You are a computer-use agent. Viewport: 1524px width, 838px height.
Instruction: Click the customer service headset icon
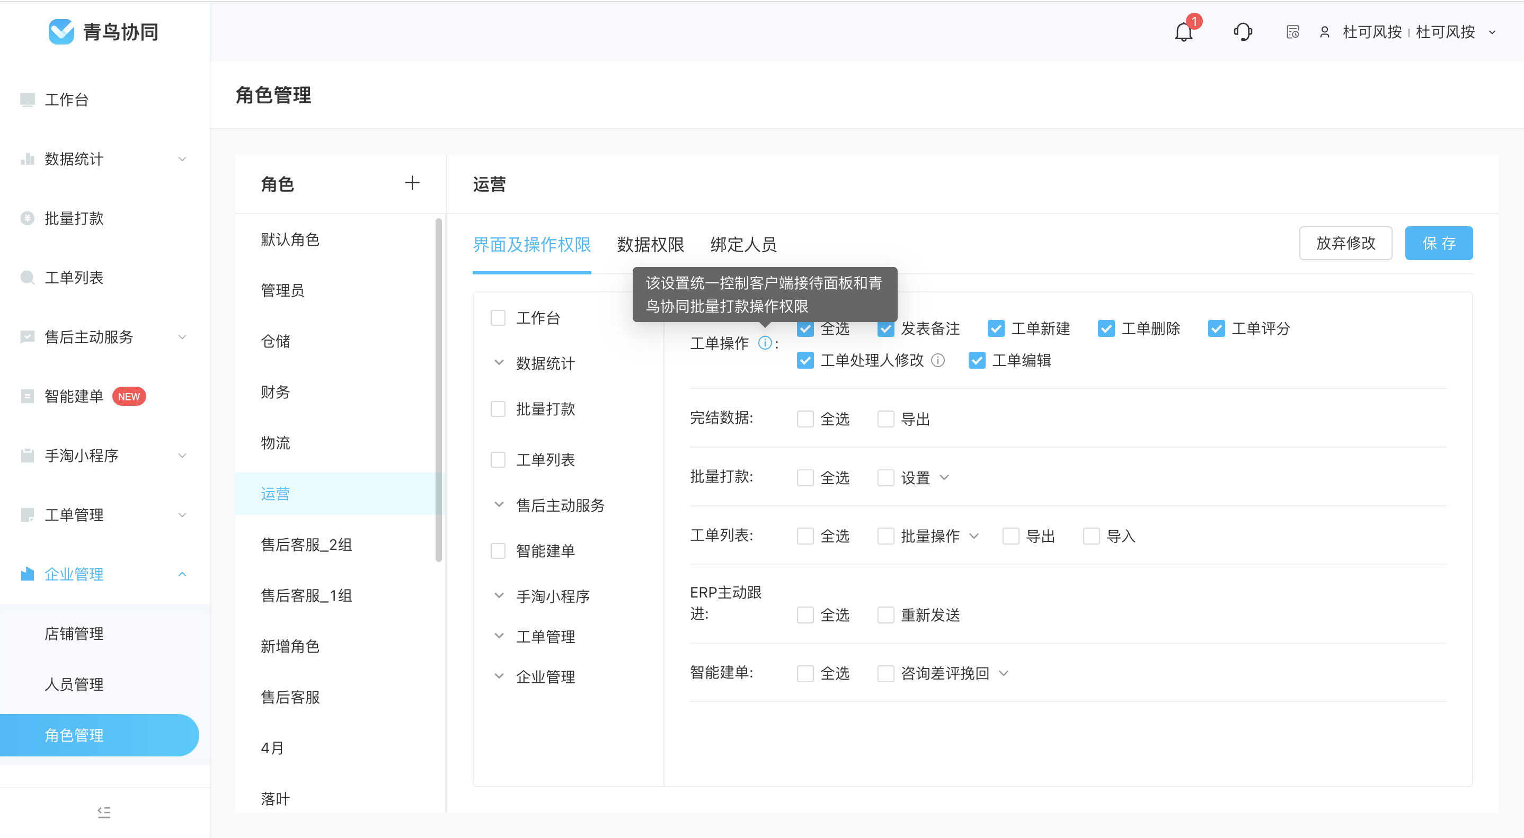coord(1243,31)
